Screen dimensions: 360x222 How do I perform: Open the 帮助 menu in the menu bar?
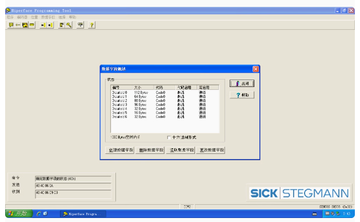pyautogui.click(x=73, y=17)
